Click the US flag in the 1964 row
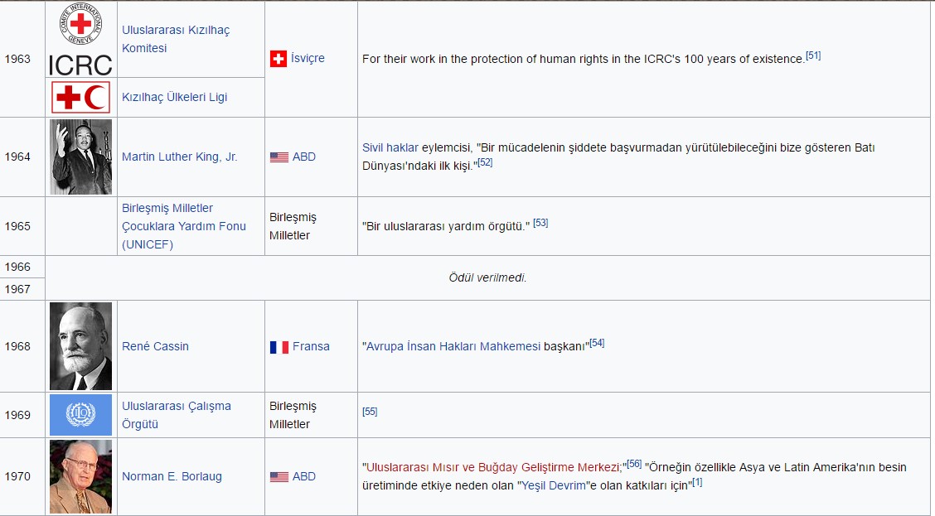The image size is (935, 516). 279,157
